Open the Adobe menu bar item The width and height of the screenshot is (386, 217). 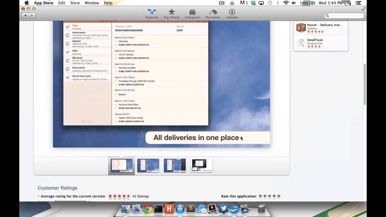pos(244,3)
